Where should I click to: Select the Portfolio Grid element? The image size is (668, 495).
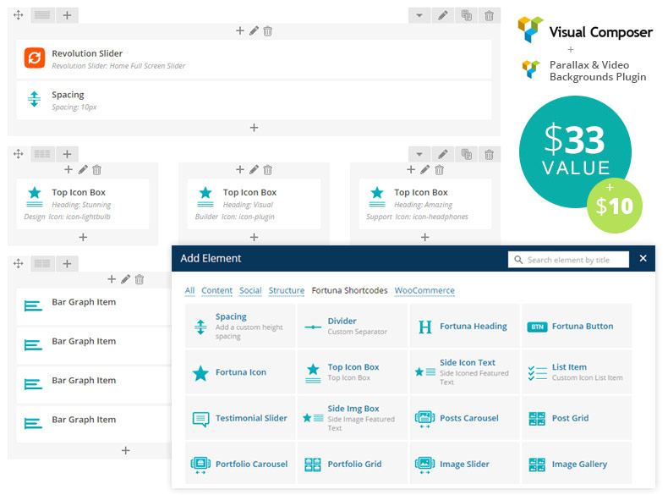coord(353,464)
